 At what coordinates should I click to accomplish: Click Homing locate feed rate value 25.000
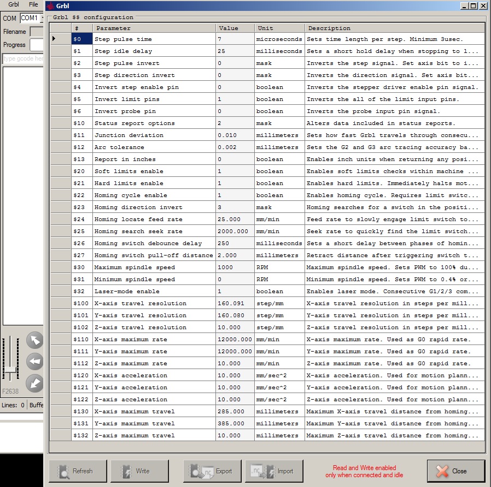[x=235, y=219]
